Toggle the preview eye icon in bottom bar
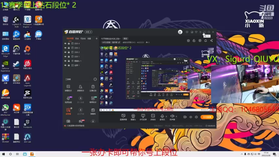The height and width of the screenshot is (157, 279). point(191,117)
